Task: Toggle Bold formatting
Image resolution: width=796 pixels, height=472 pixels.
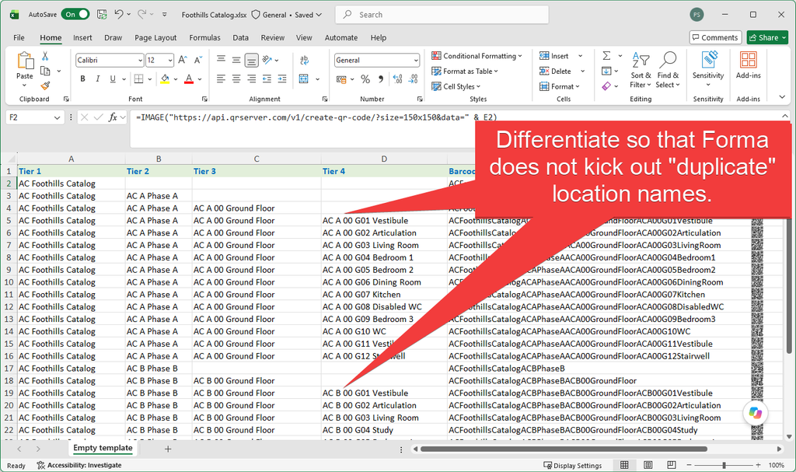Action: (x=82, y=79)
